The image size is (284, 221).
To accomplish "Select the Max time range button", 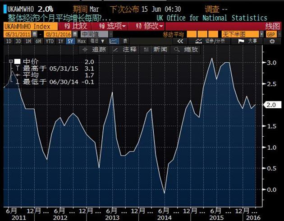I will coord(82,41).
